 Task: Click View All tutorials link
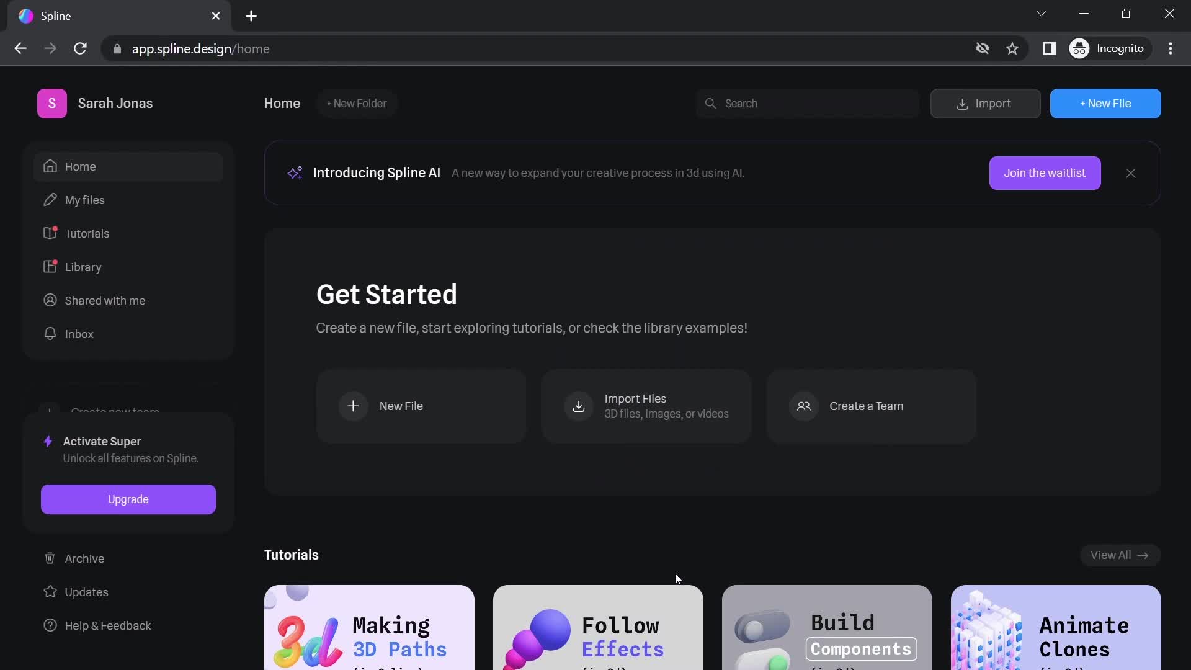[x=1120, y=555]
